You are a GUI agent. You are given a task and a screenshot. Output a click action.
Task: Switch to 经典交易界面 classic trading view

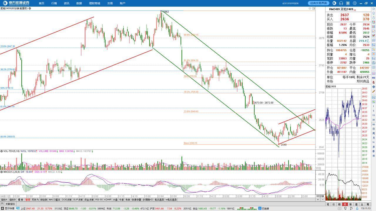tap(319, 3)
